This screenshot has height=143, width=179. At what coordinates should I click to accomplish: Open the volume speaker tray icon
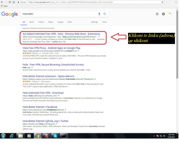point(164,136)
